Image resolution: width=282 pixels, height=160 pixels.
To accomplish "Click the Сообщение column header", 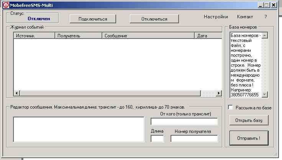I will [x=148, y=35].
